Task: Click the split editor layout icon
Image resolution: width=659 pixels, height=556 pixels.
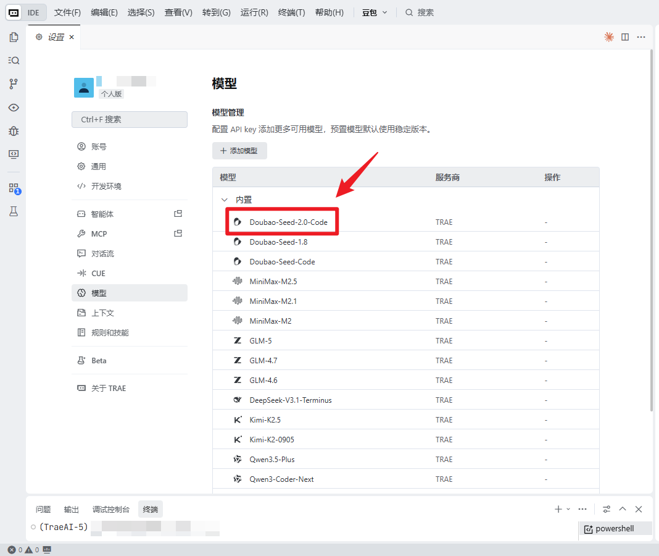Action: [625, 37]
